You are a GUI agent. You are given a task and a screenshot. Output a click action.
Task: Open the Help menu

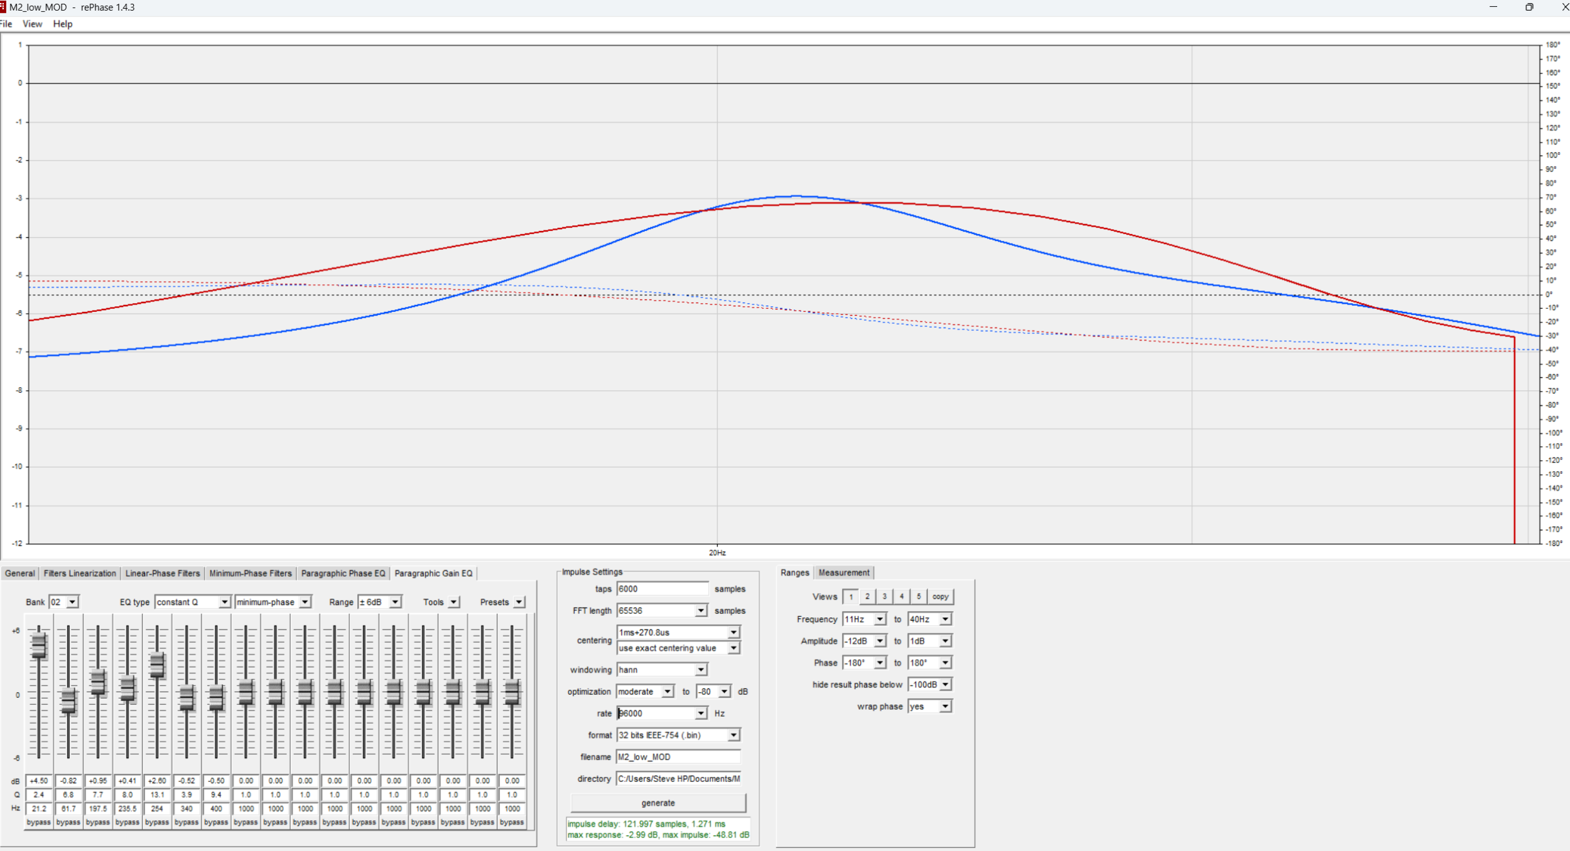tap(63, 24)
